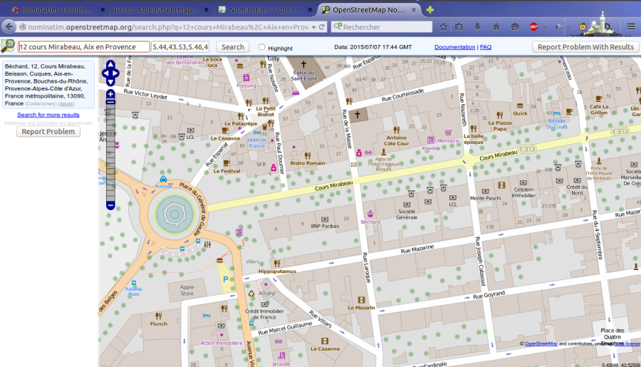Click the Monoprix shopping cart icon
The width and height of the screenshot is (641, 367).
448,133
